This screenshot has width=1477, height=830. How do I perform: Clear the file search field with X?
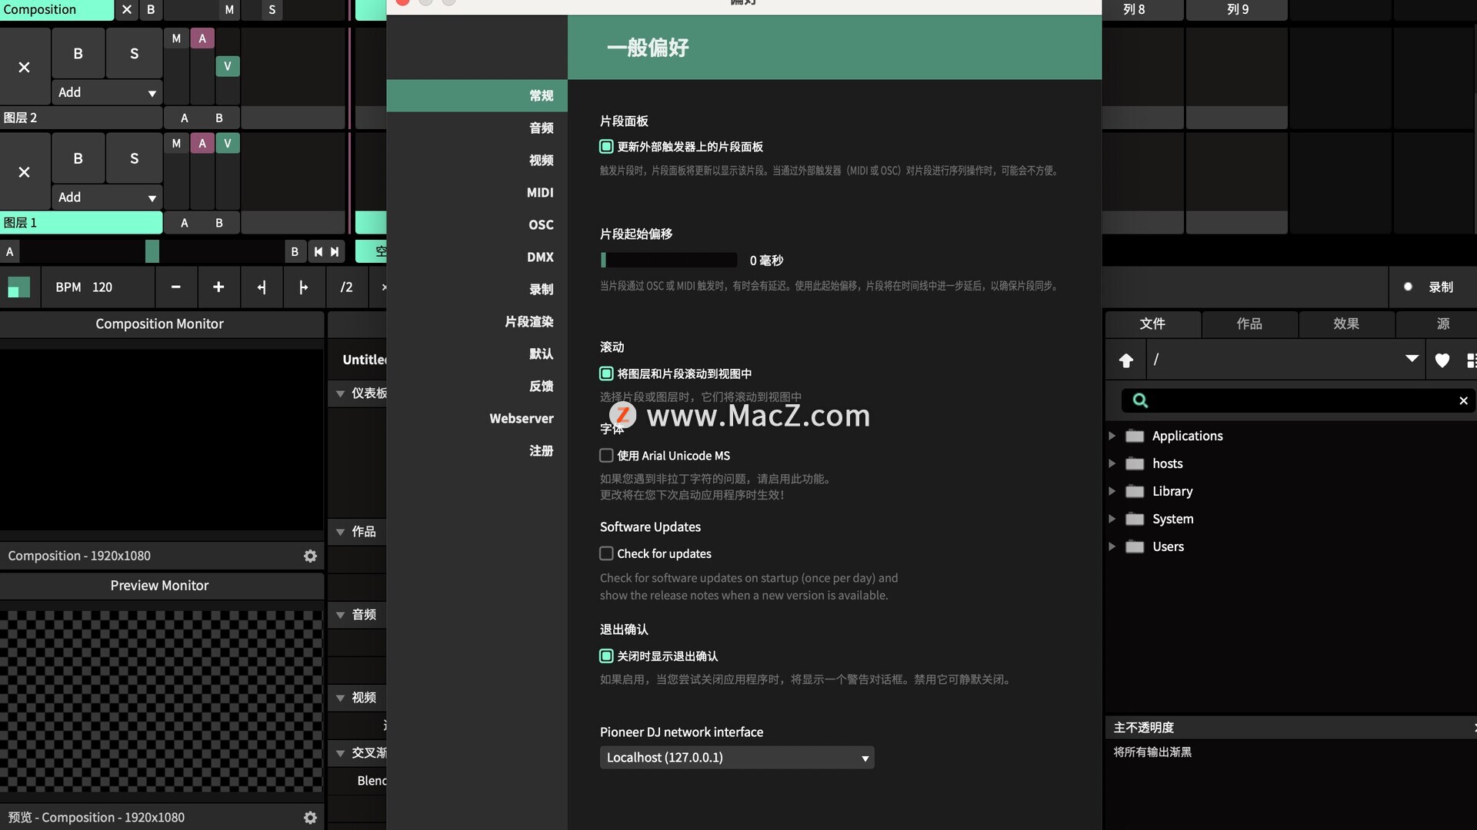point(1463,400)
